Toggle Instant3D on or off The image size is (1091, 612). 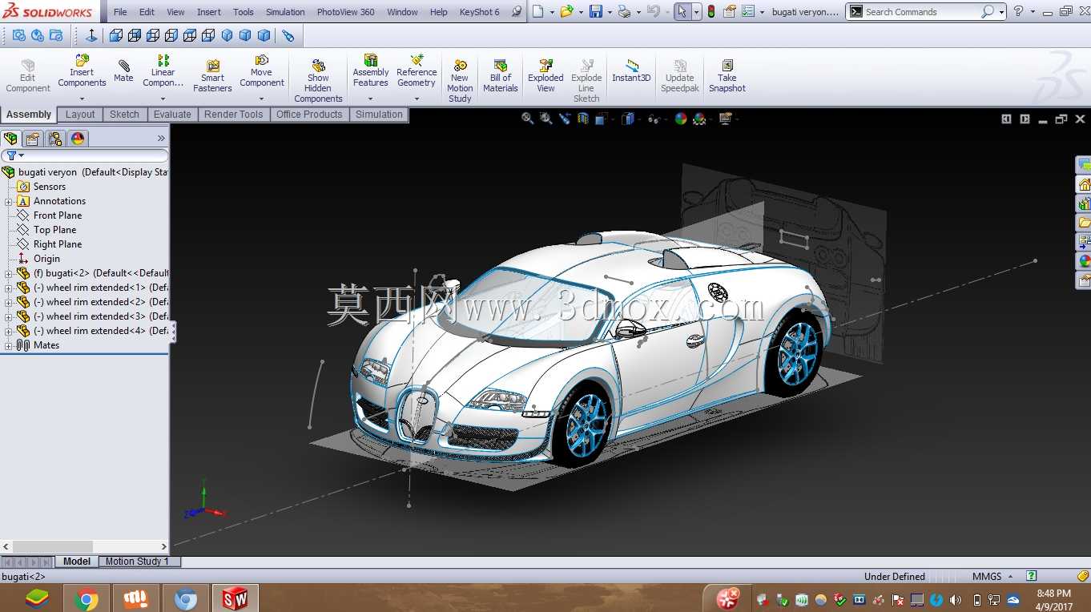pyautogui.click(x=631, y=71)
